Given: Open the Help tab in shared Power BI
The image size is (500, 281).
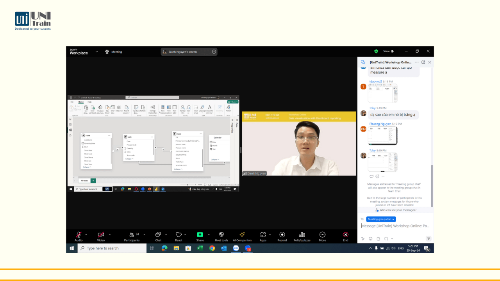Looking at the screenshot, I should pos(89,102).
